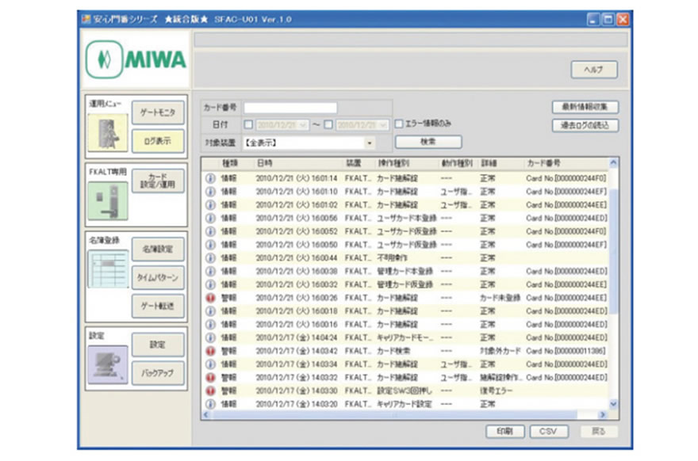Click the 設定 button

pyautogui.click(x=158, y=345)
